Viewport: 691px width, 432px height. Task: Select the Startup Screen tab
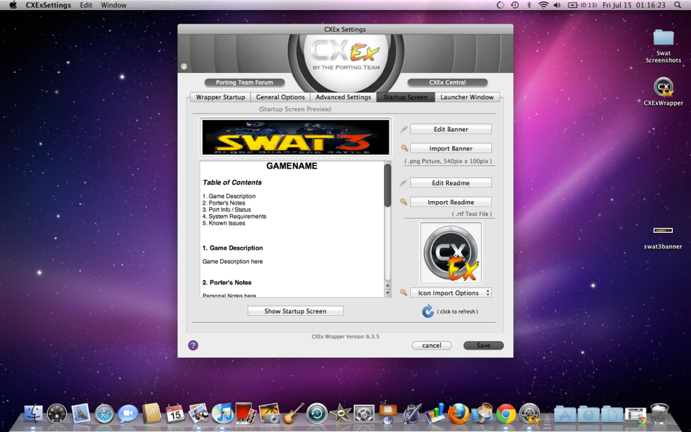(x=406, y=97)
